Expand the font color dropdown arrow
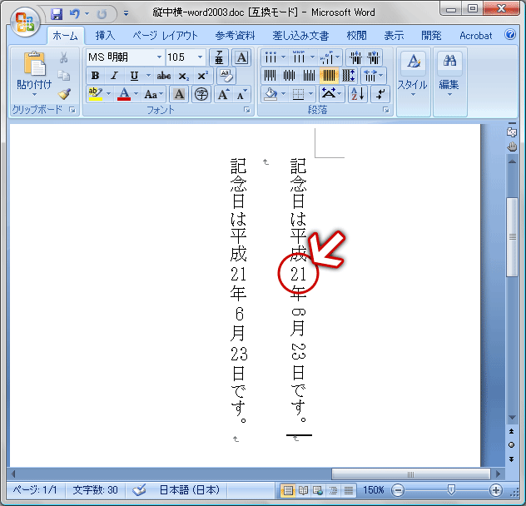526x506 pixels. click(136, 94)
